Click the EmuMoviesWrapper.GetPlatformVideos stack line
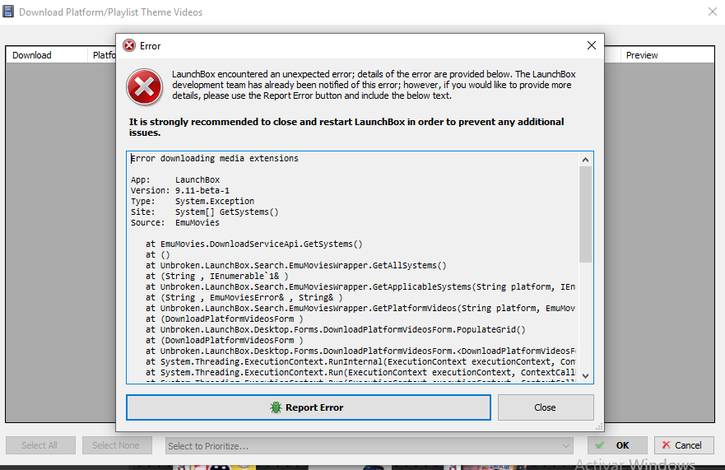The image size is (725, 470). 360,308
